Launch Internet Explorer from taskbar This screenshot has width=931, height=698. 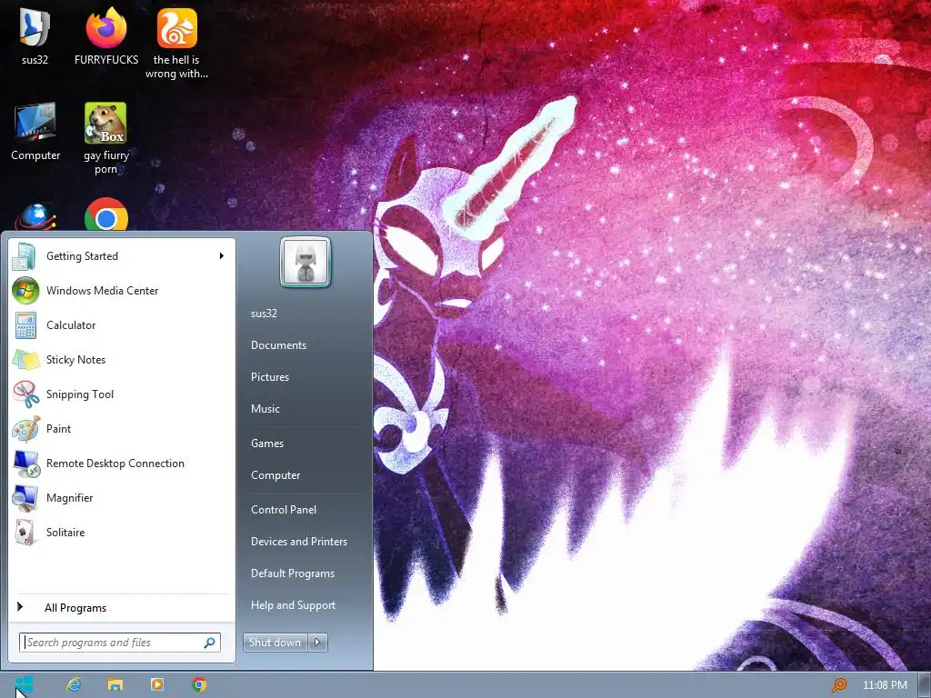click(74, 684)
